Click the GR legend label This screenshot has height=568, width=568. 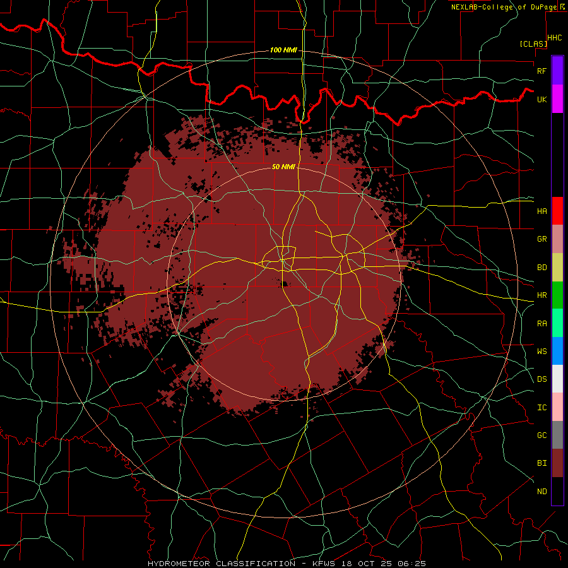(x=541, y=239)
